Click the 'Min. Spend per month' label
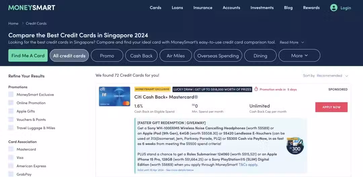 208,112
